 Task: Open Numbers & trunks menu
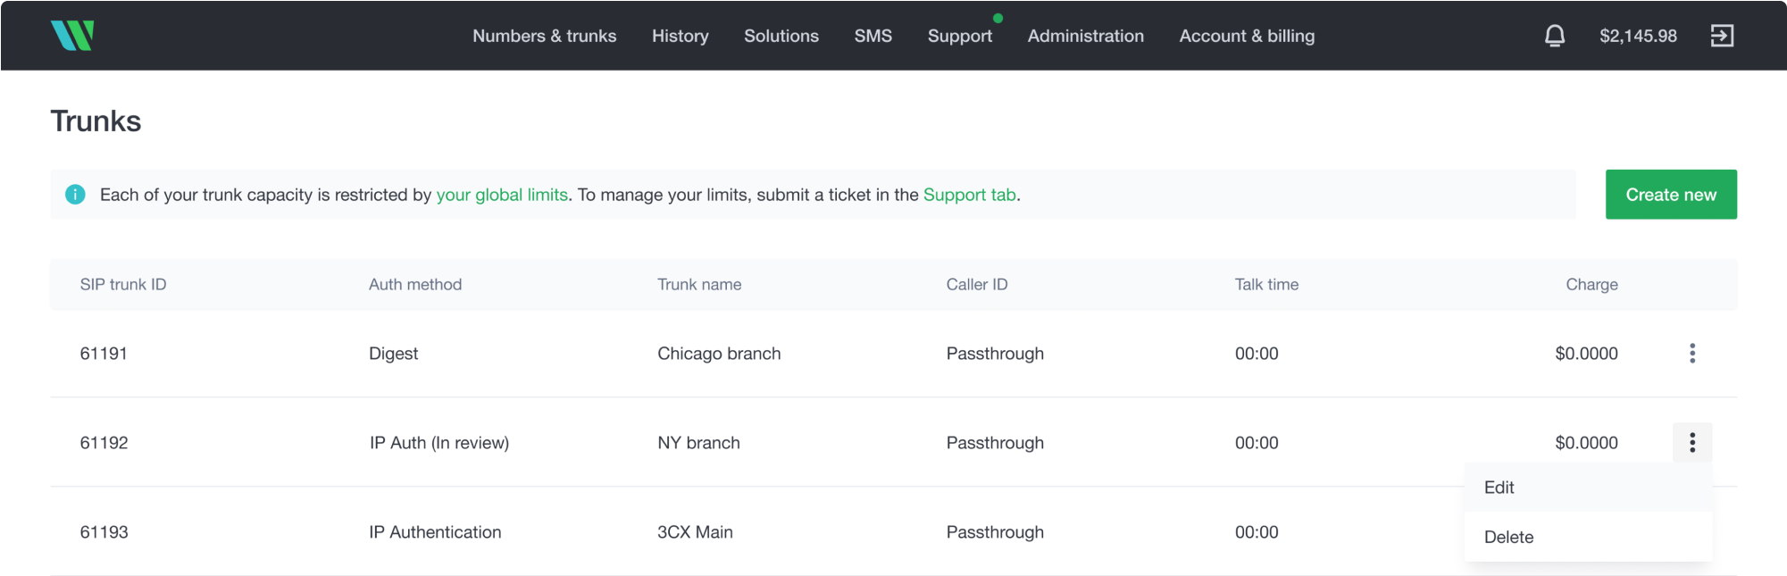pyautogui.click(x=545, y=36)
